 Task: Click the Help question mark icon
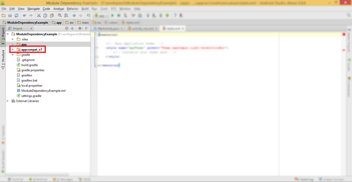[175, 15]
